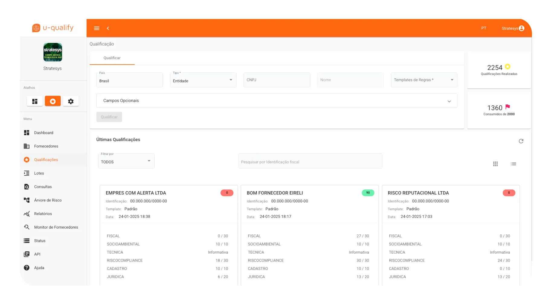Click the green 90 score badge
Viewport: 551px width, 286px height.
(x=368, y=193)
